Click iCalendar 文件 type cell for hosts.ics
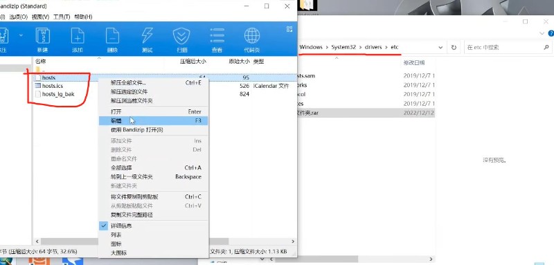The width and height of the screenshot is (554, 265). click(x=271, y=86)
